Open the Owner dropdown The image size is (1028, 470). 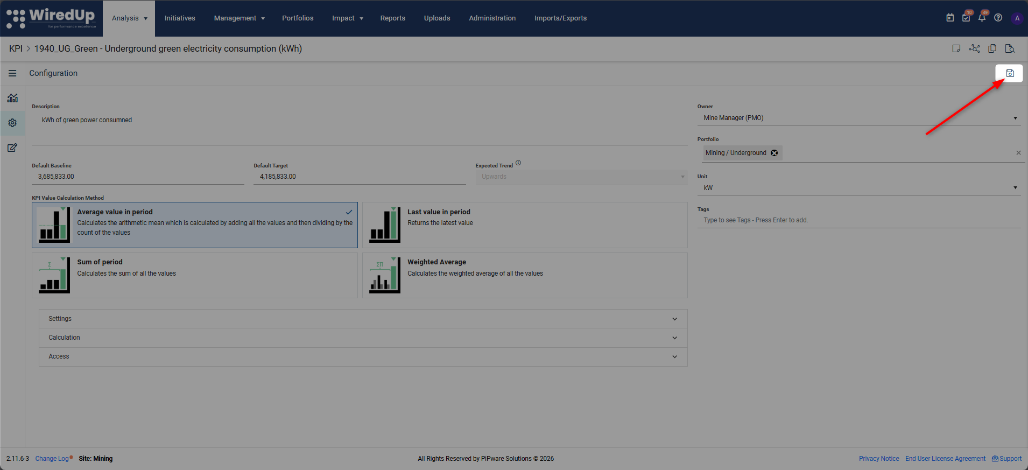pyautogui.click(x=859, y=118)
